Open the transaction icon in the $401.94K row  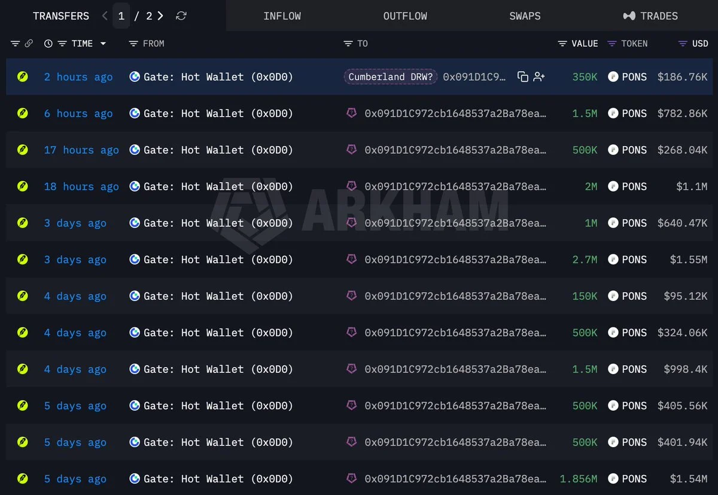(23, 442)
